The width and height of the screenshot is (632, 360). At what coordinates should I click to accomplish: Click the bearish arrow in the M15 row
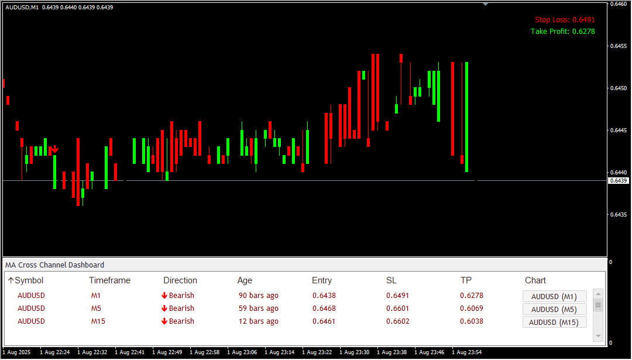(x=164, y=321)
